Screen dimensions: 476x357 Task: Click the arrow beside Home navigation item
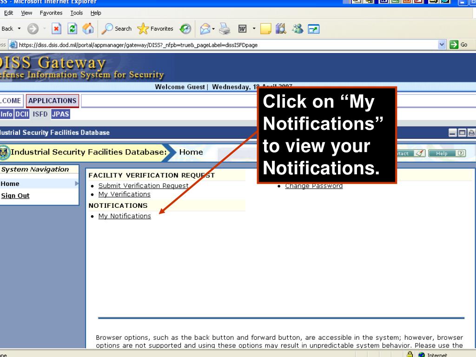(77, 183)
